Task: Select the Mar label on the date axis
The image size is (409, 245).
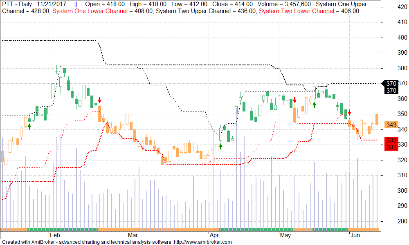Action: click(x=133, y=236)
